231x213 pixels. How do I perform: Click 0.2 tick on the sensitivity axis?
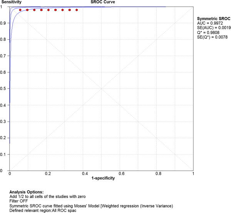click(3, 138)
